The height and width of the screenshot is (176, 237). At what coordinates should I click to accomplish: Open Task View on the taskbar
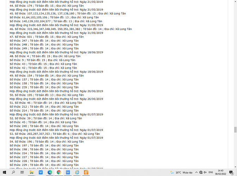point(22,172)
